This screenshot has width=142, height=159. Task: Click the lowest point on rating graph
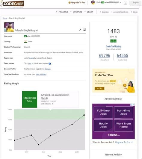(38, 145)
